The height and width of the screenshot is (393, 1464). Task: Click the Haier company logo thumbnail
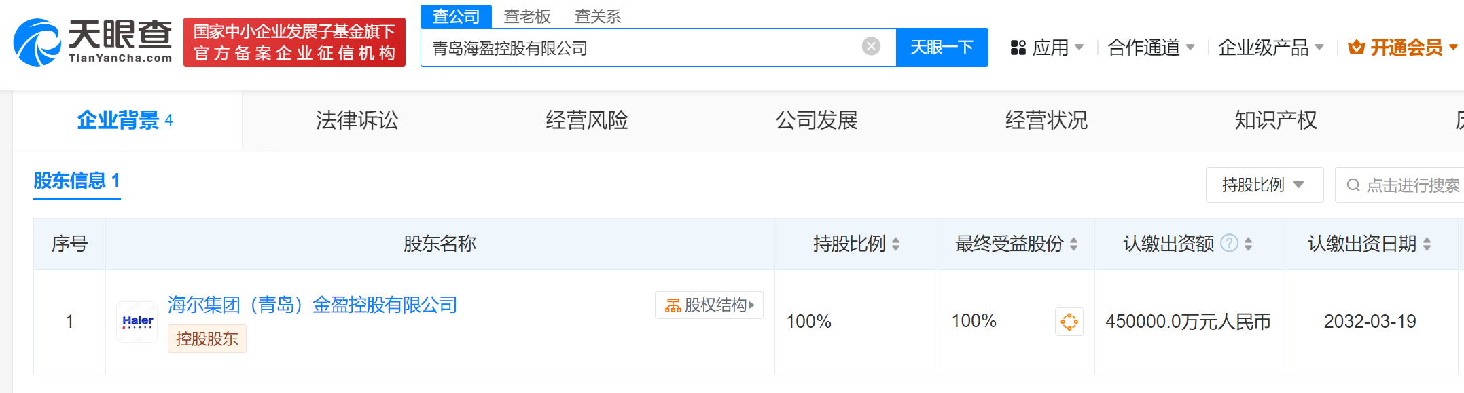tap(137, 322)
